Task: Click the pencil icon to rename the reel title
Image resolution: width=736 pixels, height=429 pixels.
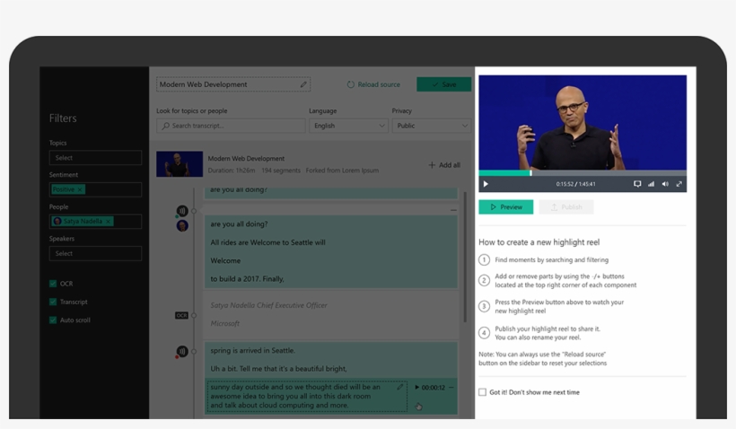Action: (303, 84)
